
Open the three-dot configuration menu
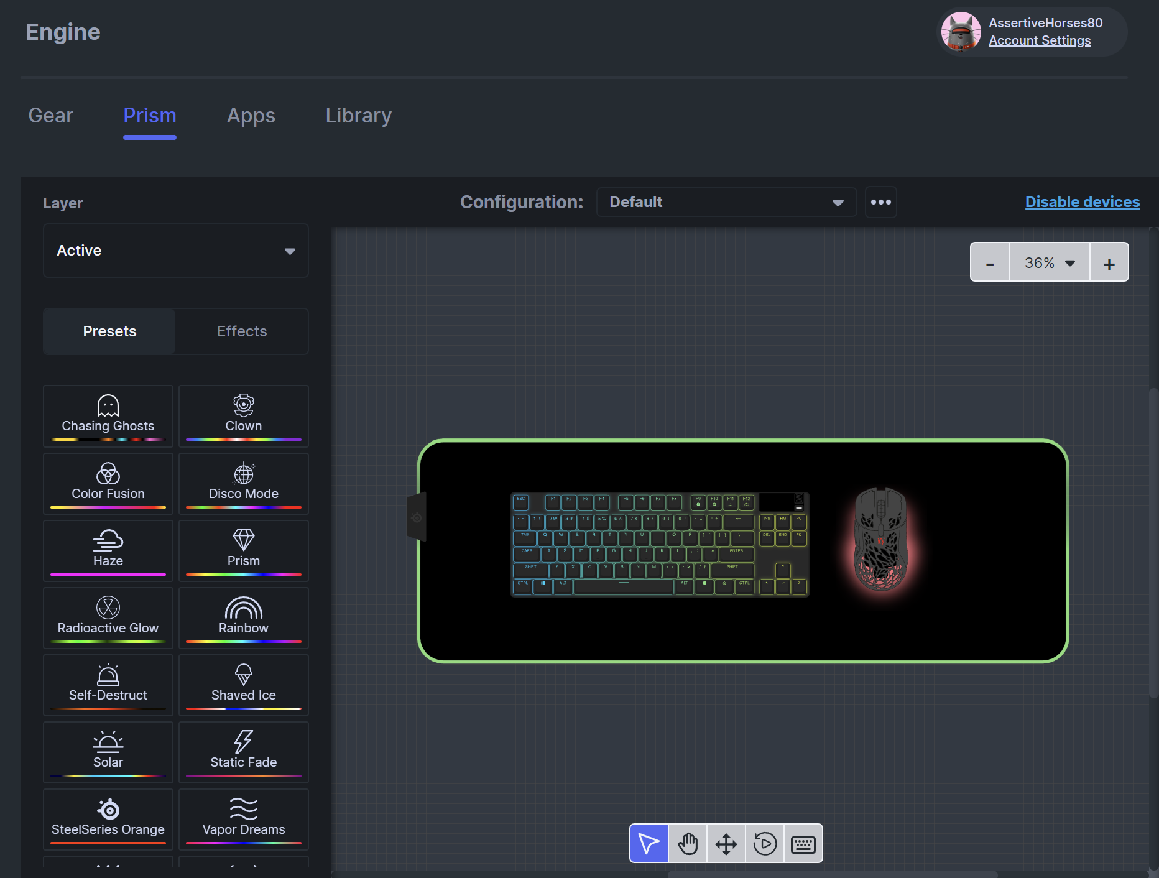pos(881,202)
